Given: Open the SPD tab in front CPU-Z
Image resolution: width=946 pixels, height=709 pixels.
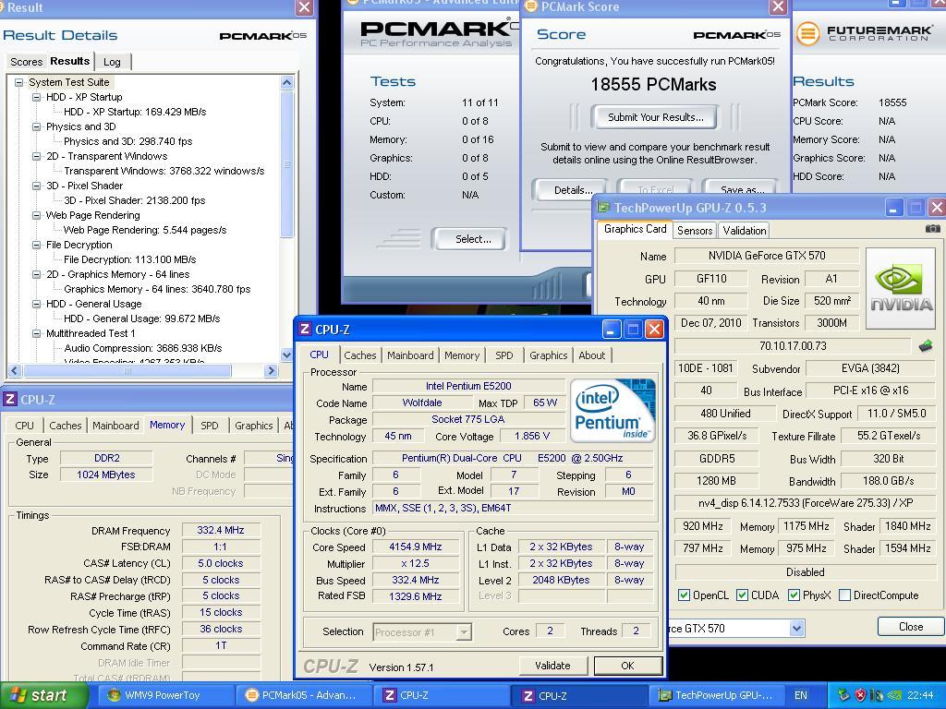Looking at the screenshot, I should pyautogui.click(x=503, y=355).
